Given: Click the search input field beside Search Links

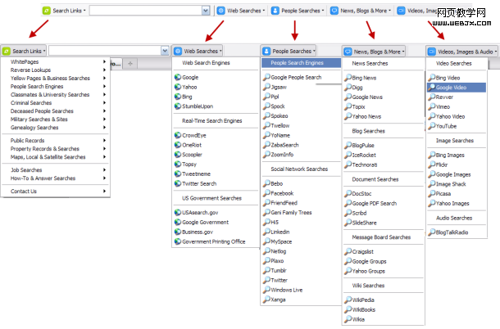Looking at the screenshot, I should 107,51.
